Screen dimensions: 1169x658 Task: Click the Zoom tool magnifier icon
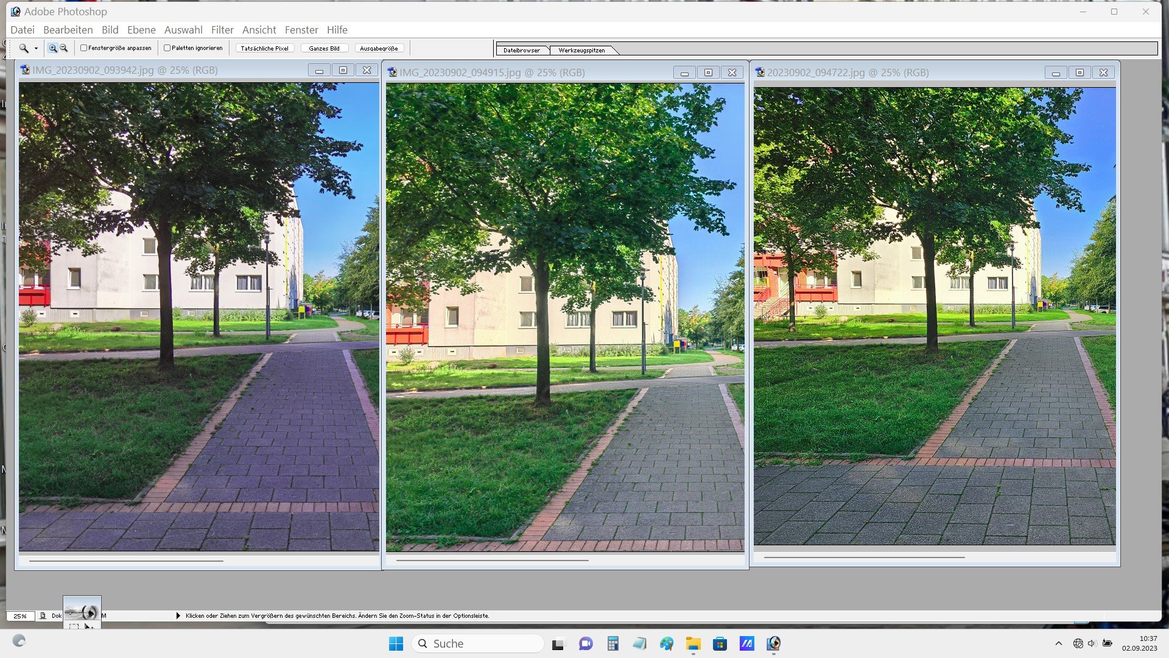click(23, 48)
